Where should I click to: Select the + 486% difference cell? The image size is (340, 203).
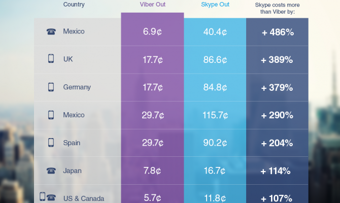pos(277,31)
